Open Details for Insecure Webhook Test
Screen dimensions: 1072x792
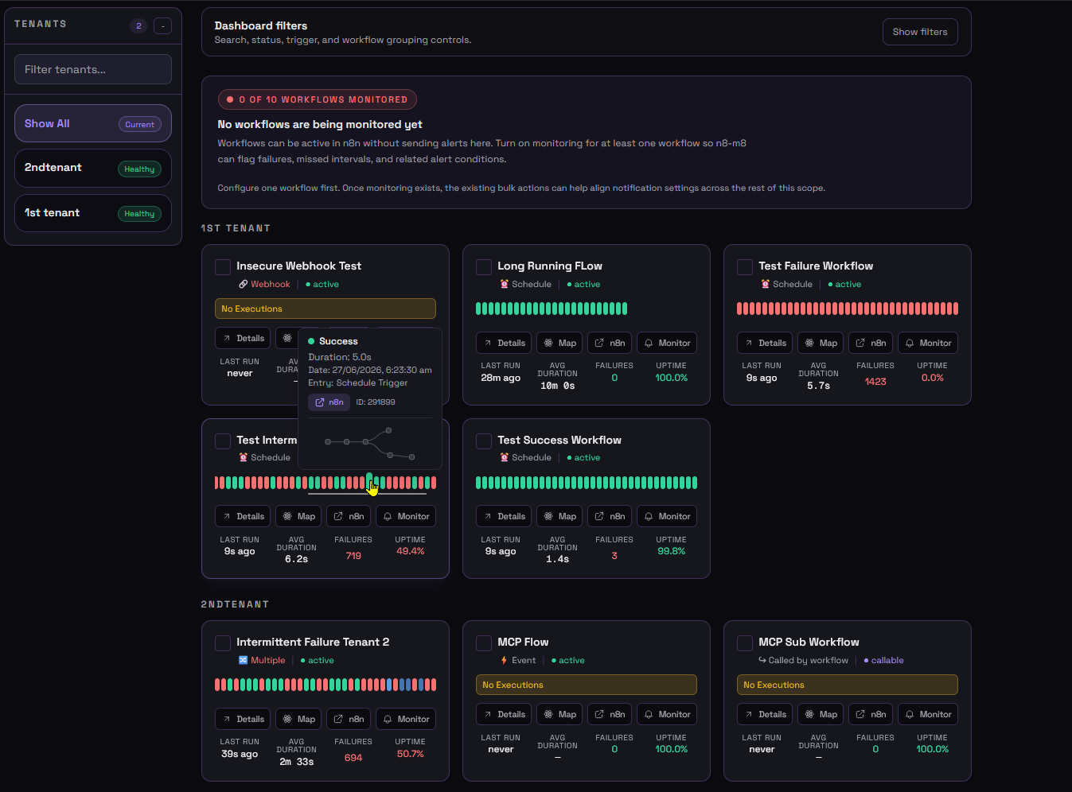pyautogui.click(x=243, y=338)
